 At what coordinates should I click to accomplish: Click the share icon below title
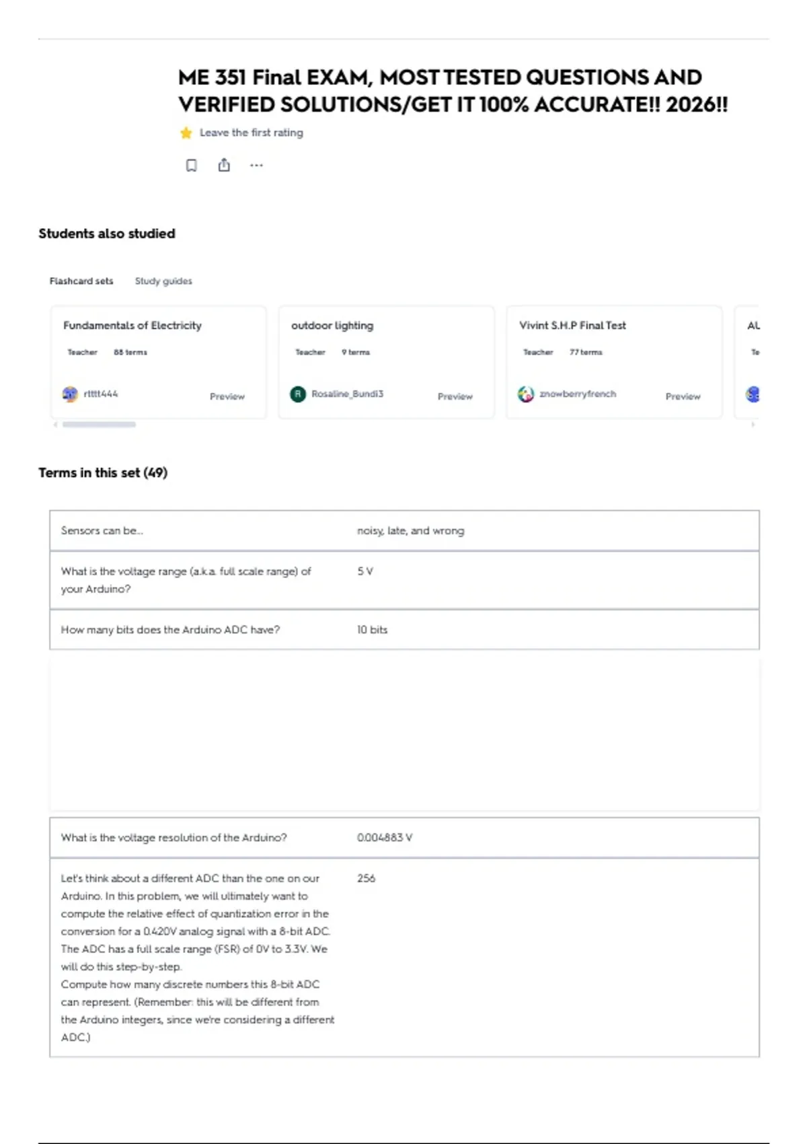(x=224, y=165)
